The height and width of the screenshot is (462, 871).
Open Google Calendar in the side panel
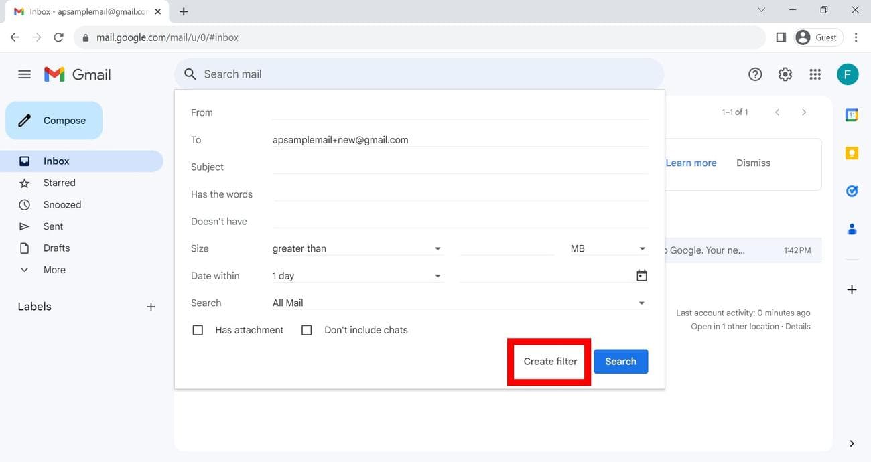[x=851, y=114]
